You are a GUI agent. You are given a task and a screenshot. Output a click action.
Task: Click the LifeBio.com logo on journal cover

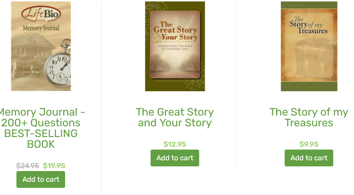coord(41,14)
